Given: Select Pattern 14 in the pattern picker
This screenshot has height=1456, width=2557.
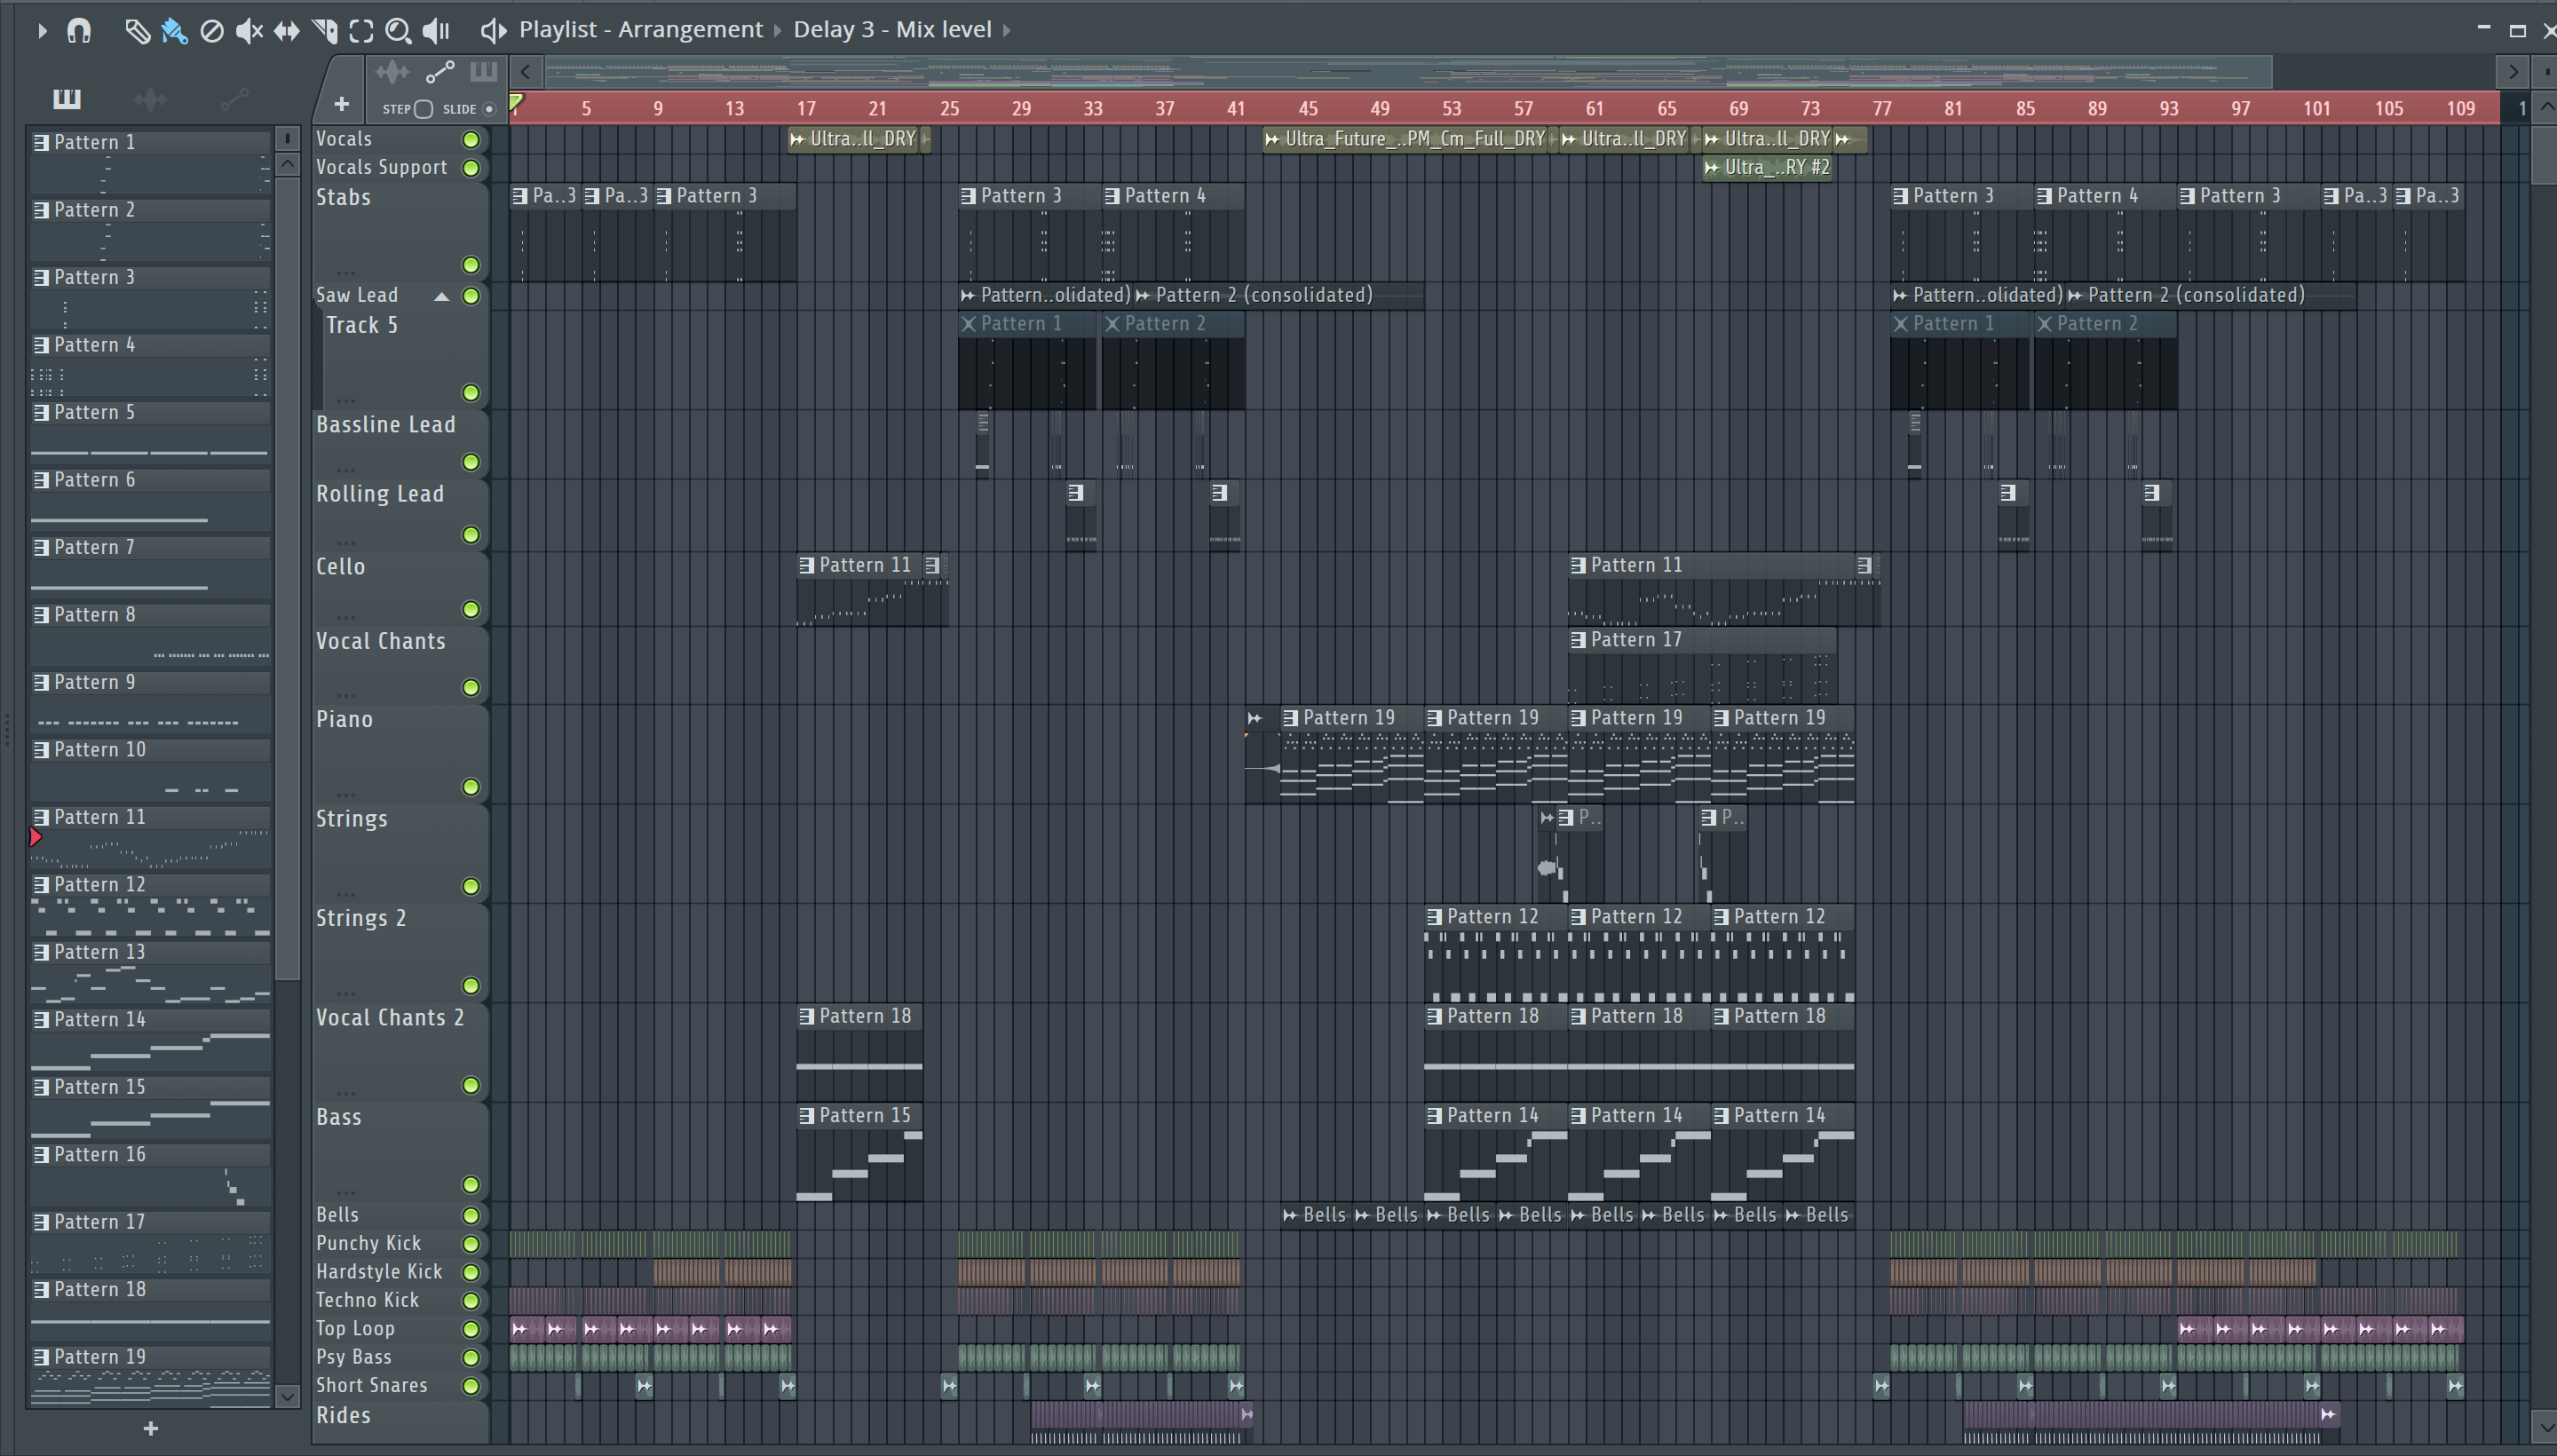Looking at the screenshot, I should point(150,1038).
